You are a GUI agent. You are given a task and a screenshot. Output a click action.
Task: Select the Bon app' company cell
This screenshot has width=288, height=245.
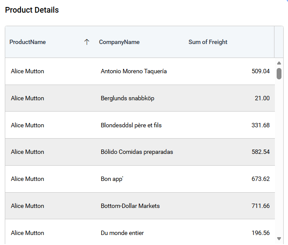click(x=112, y=179)
